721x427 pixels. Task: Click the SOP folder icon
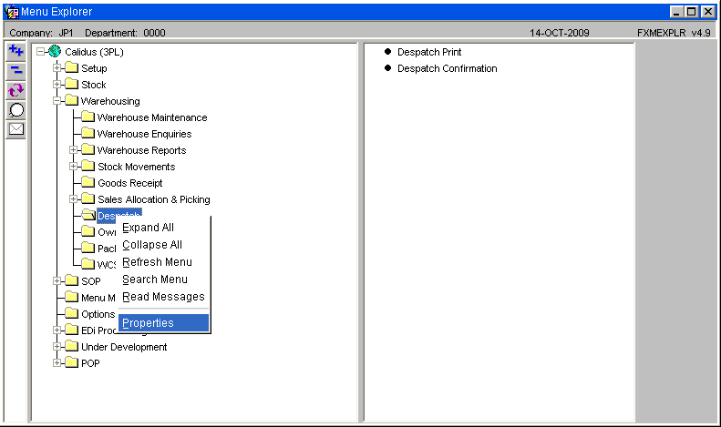[71, 281]
